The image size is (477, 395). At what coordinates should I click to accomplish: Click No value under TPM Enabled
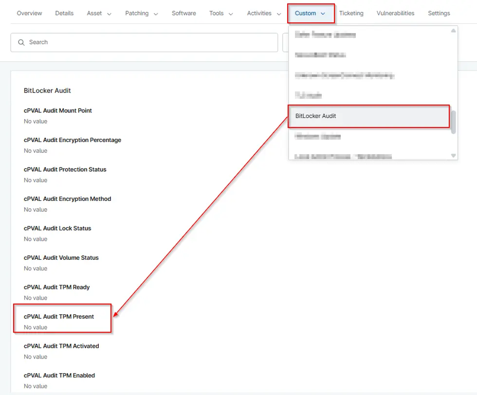tap(36, 386)
